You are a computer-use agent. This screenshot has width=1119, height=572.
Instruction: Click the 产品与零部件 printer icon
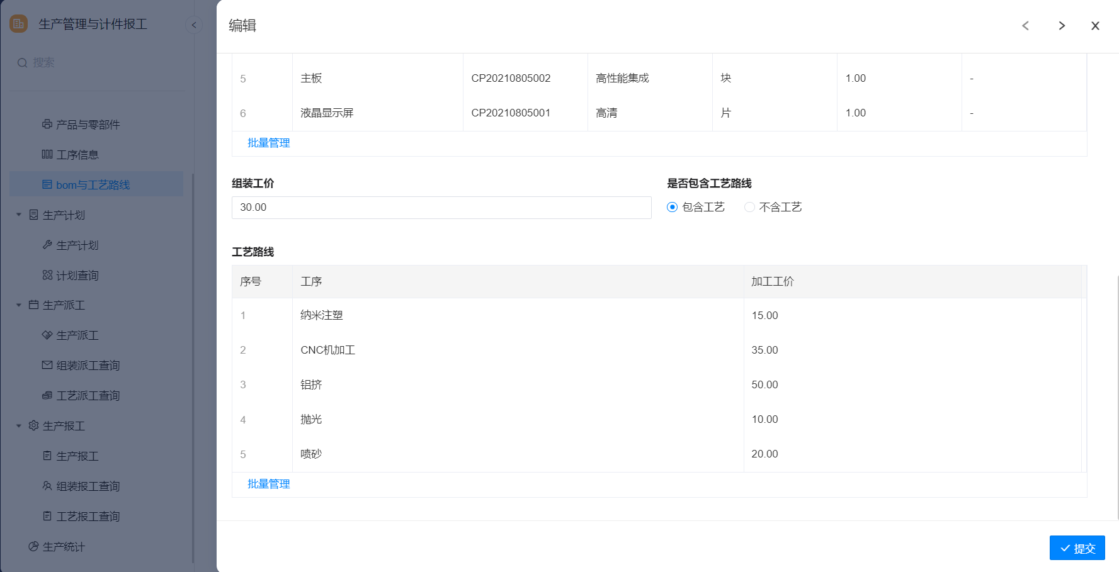pos(47,124)
